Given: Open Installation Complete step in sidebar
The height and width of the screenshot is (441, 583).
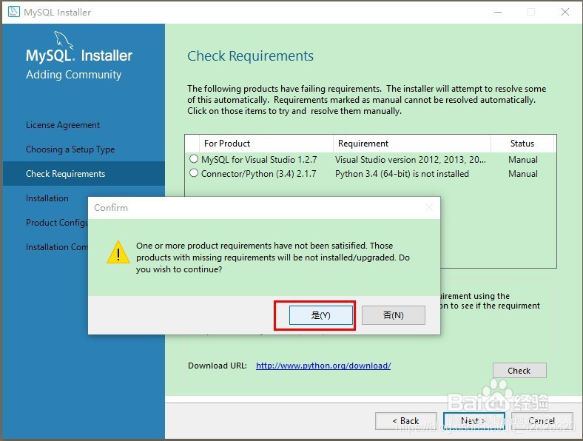Looking at the screenshot, I should click(x=57, y=247).
